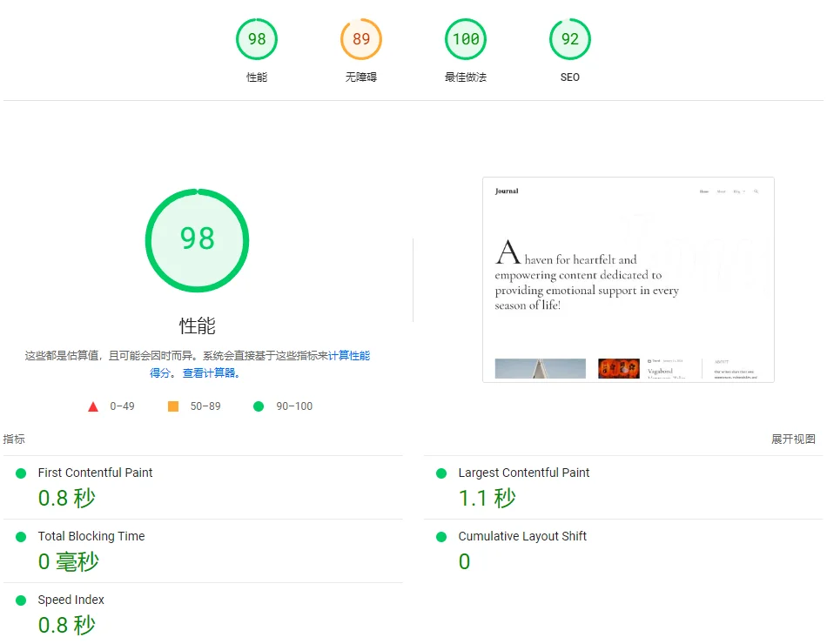Click the green dot beside First Contentful Paint

[x=21, y=473]
